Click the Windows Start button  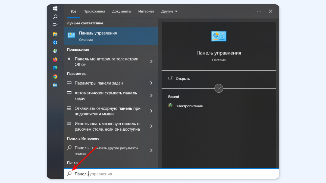point(55,8)
